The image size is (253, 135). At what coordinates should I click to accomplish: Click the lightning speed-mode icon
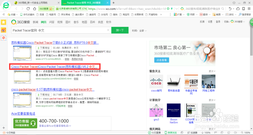pos(172,9)
